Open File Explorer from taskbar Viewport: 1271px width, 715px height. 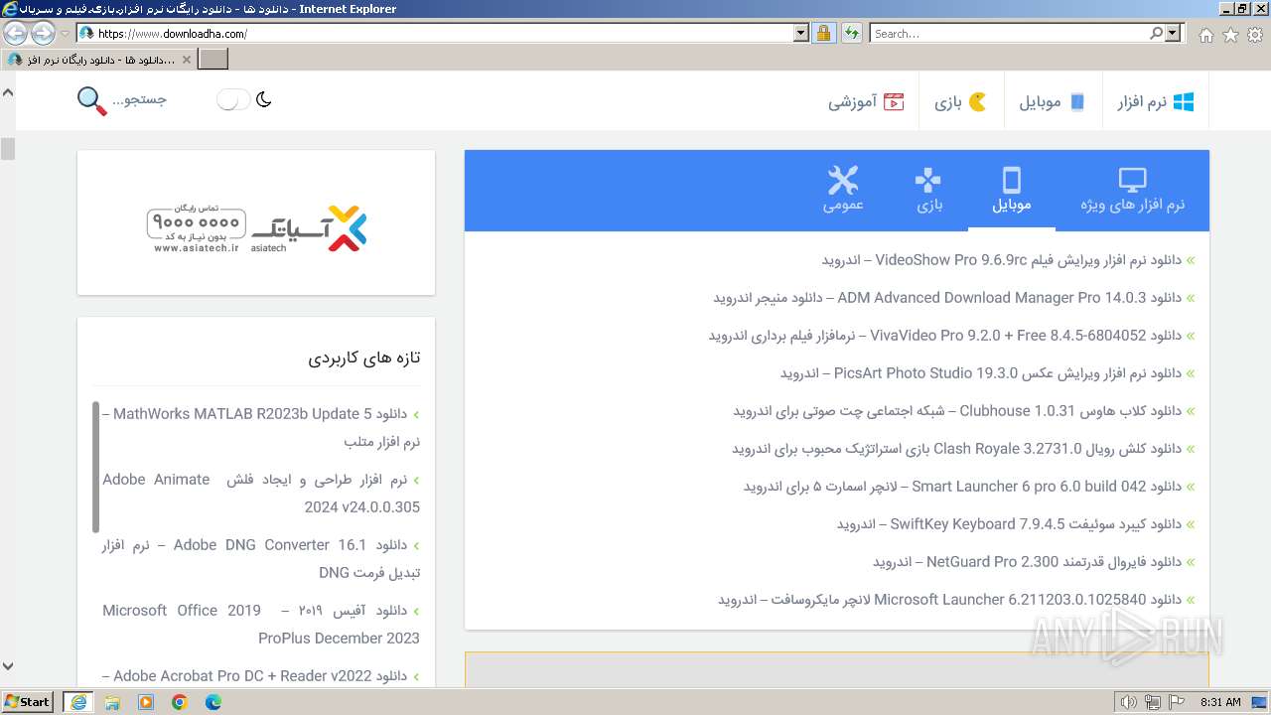(112, 702)
